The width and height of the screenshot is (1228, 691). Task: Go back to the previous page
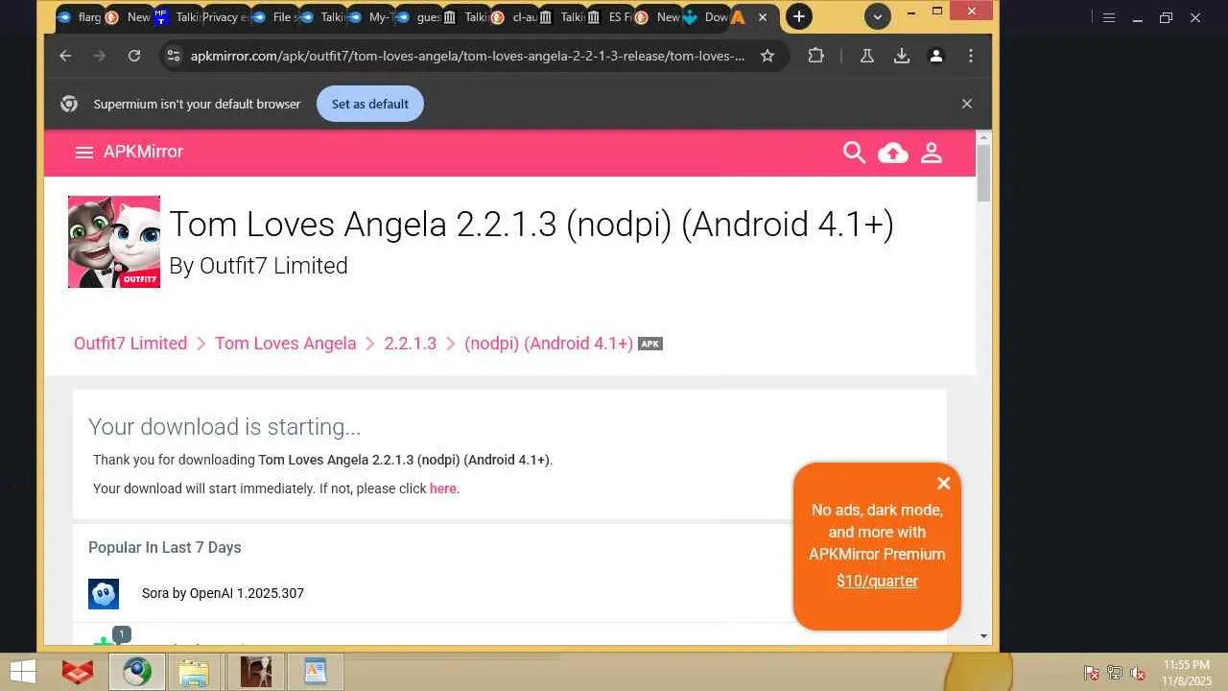pos(65,56)
